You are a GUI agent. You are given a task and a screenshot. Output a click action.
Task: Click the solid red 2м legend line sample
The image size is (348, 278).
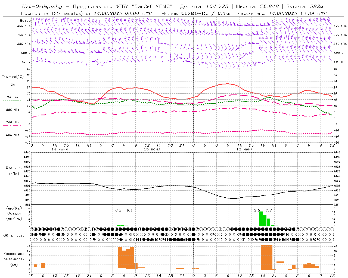tap(13, 88)
